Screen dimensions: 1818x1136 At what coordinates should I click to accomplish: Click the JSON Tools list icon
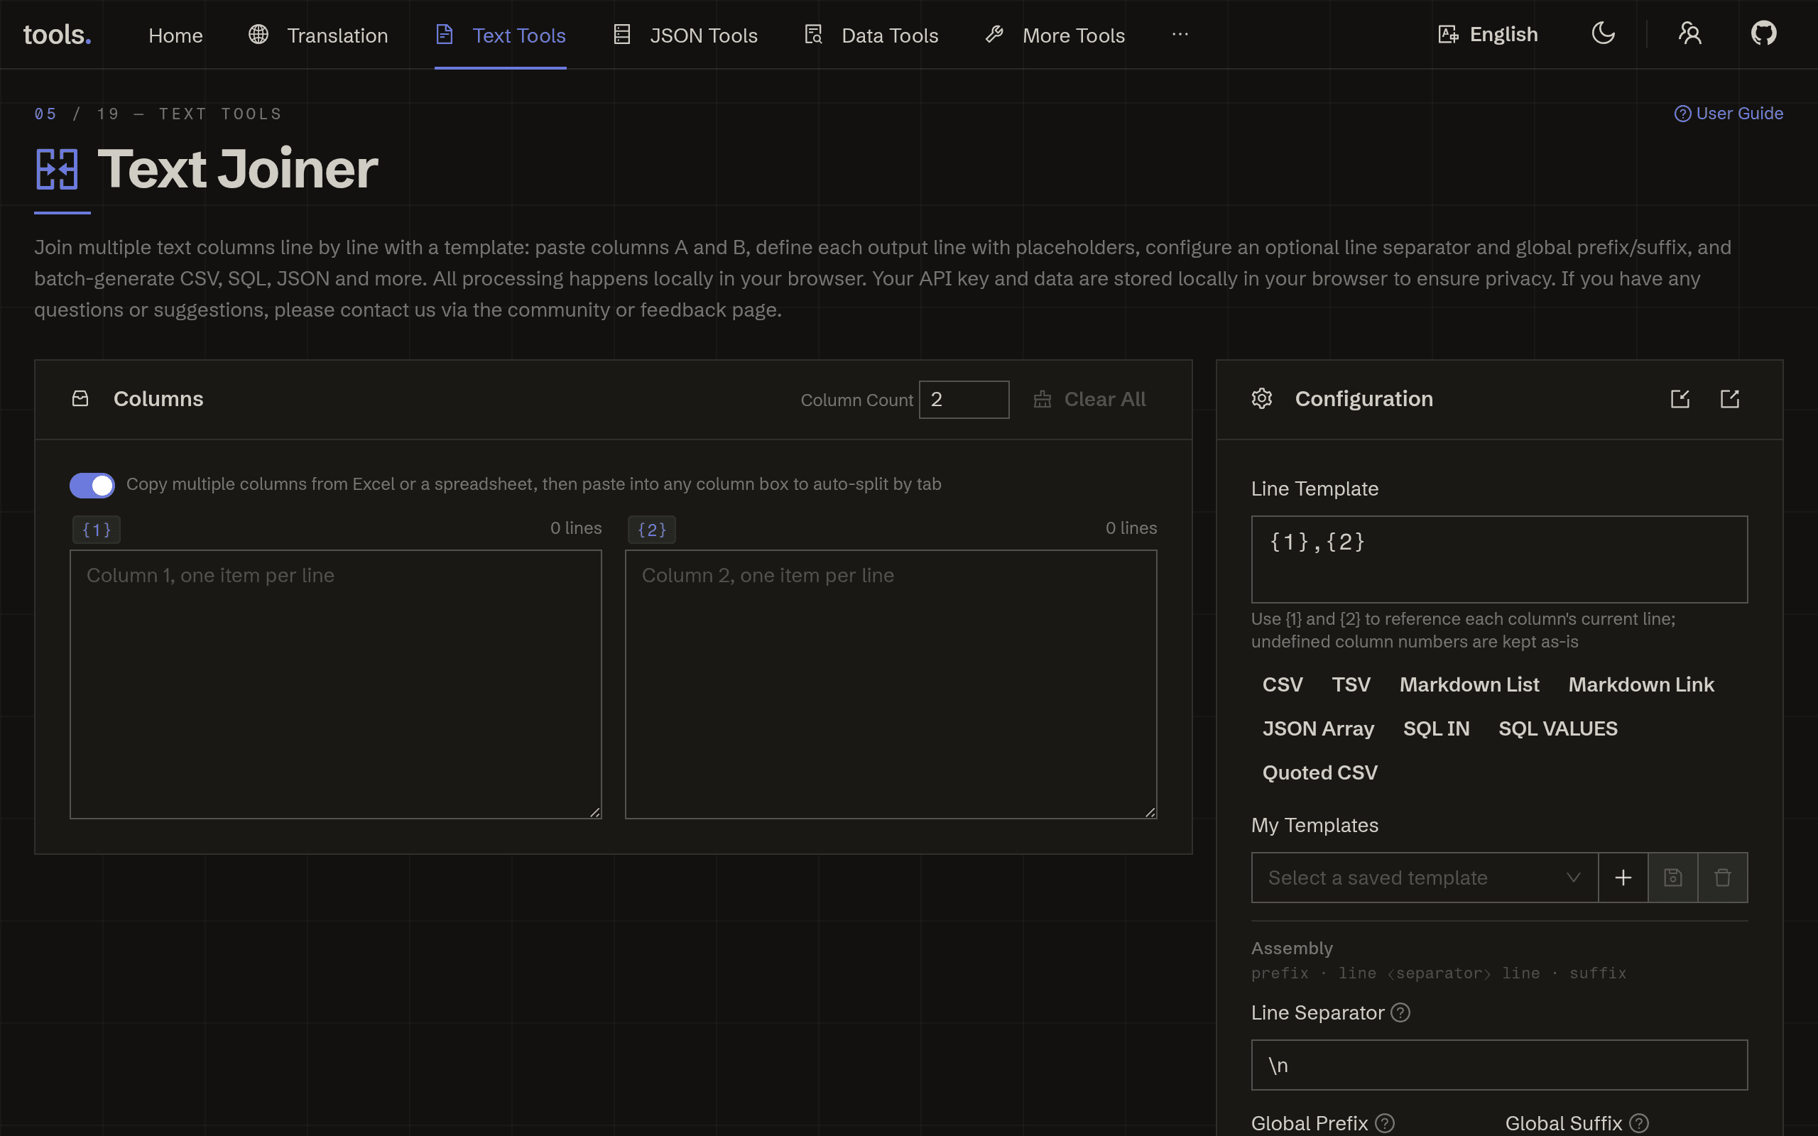(x=622, y=35)
